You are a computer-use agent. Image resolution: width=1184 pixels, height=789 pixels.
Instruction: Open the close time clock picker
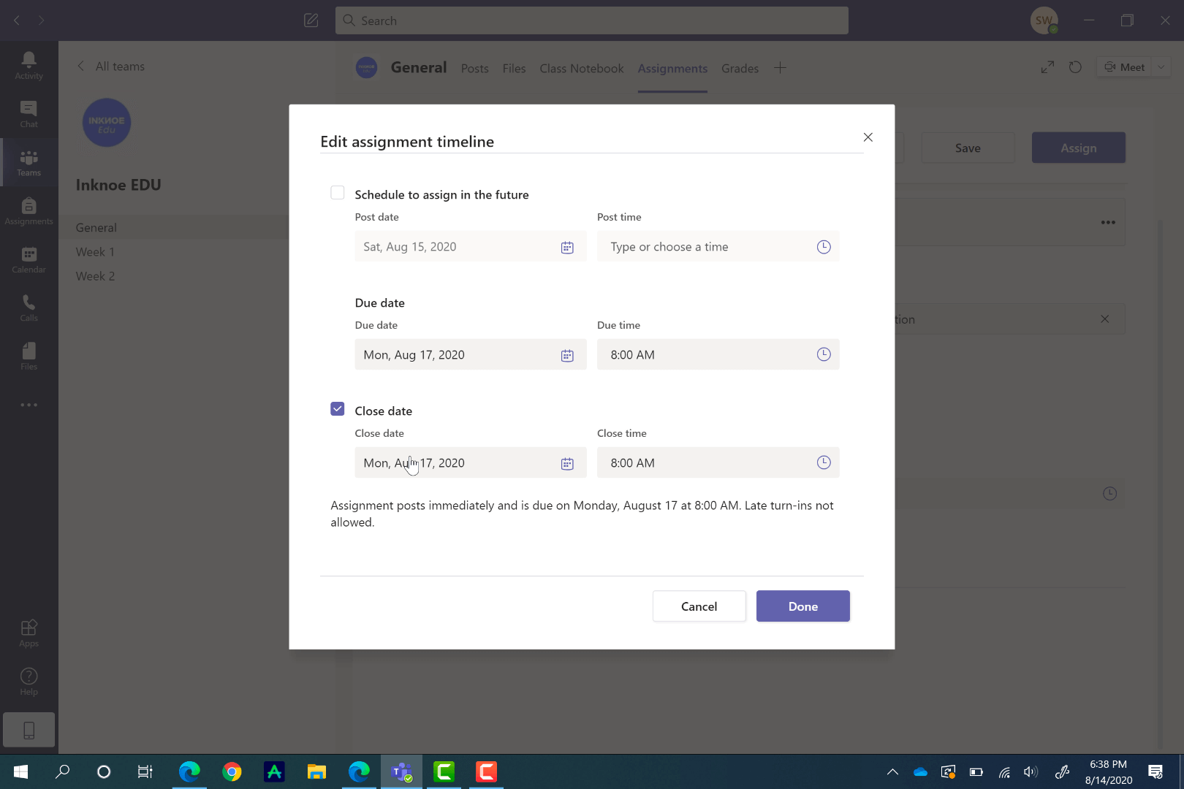tap(824, 462)
